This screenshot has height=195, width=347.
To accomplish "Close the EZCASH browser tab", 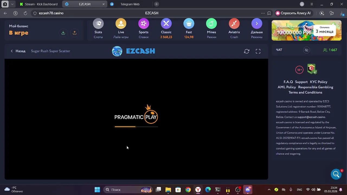I will [103, 4].
